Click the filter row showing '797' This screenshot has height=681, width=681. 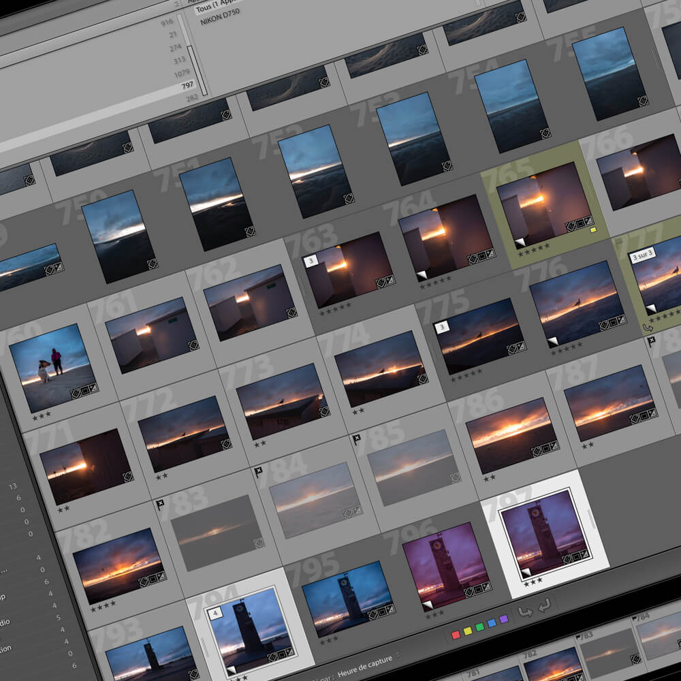click(187, 85)
